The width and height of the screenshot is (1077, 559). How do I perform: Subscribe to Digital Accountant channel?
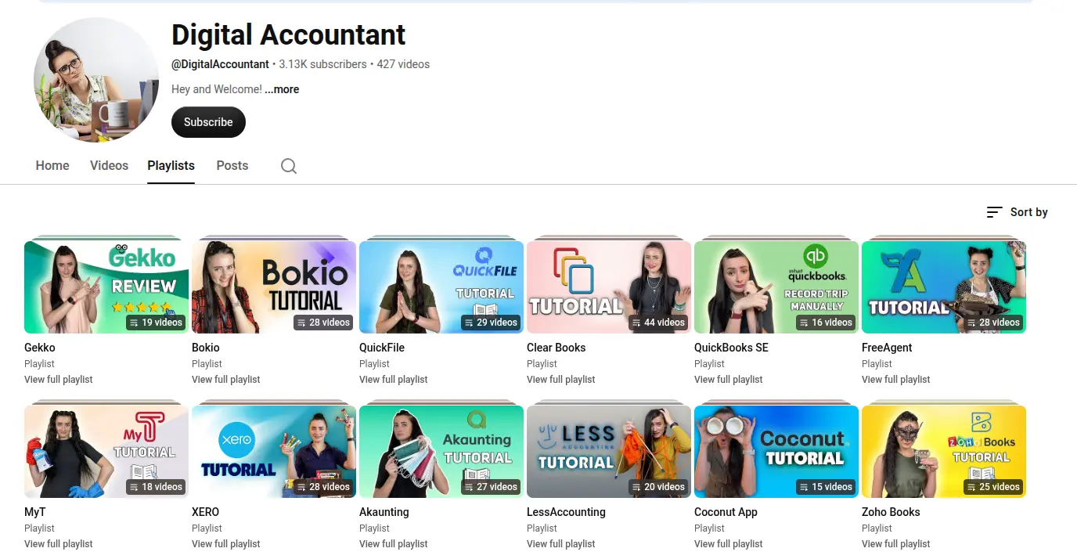click(x=208, y=122)
